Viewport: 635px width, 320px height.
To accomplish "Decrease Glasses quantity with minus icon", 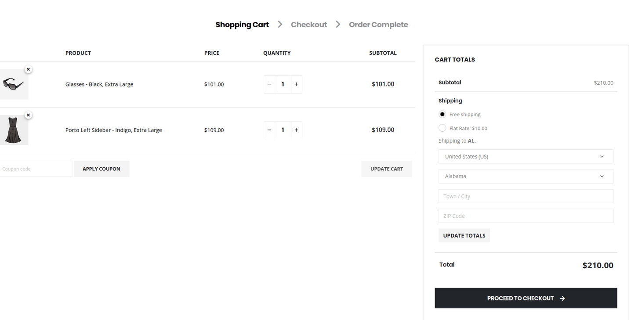I will 269,84.
